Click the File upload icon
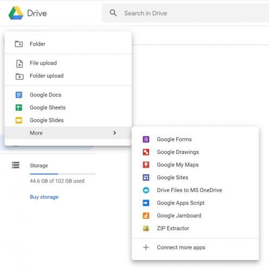This screenshot has width=269, height=271. pyautogui.click(x=20, y=64)
